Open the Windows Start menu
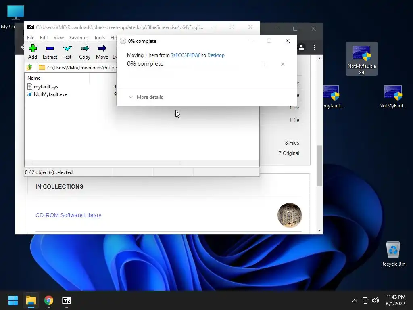This screenshot has width=413, height=310. (13, 300)
